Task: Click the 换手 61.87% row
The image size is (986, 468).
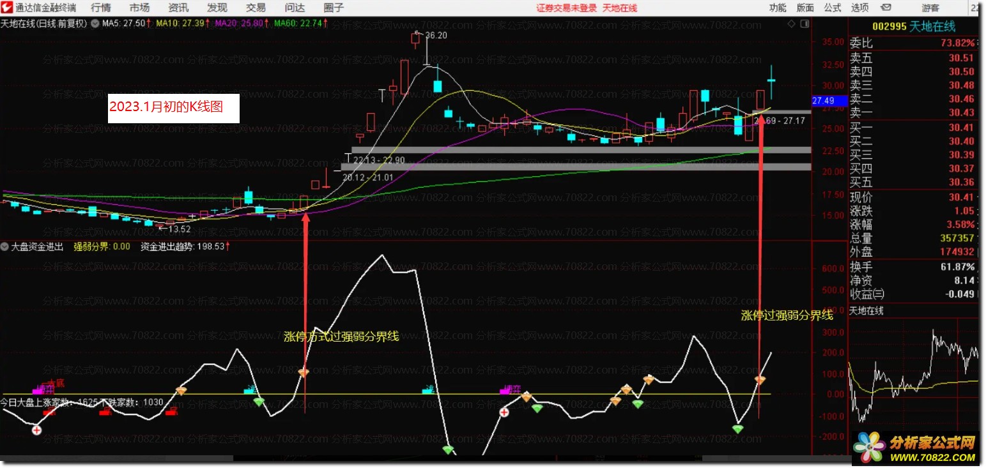Action: pyautogui.click(x=913, y=267)
